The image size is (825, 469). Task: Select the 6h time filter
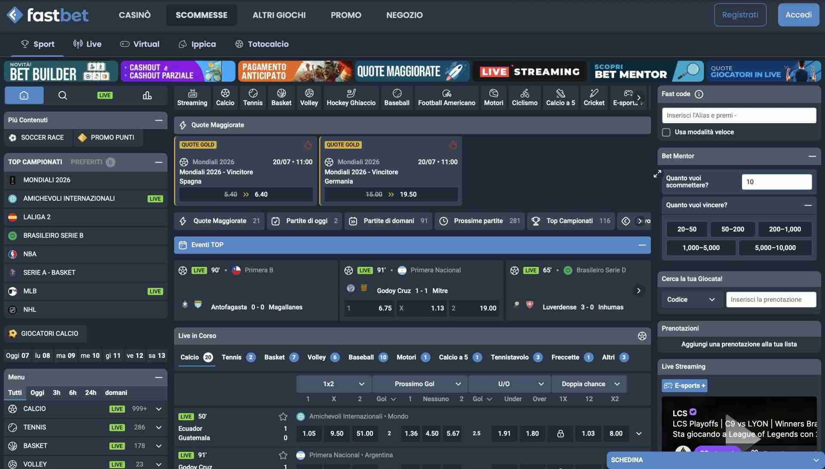click(x=73, y=393)
